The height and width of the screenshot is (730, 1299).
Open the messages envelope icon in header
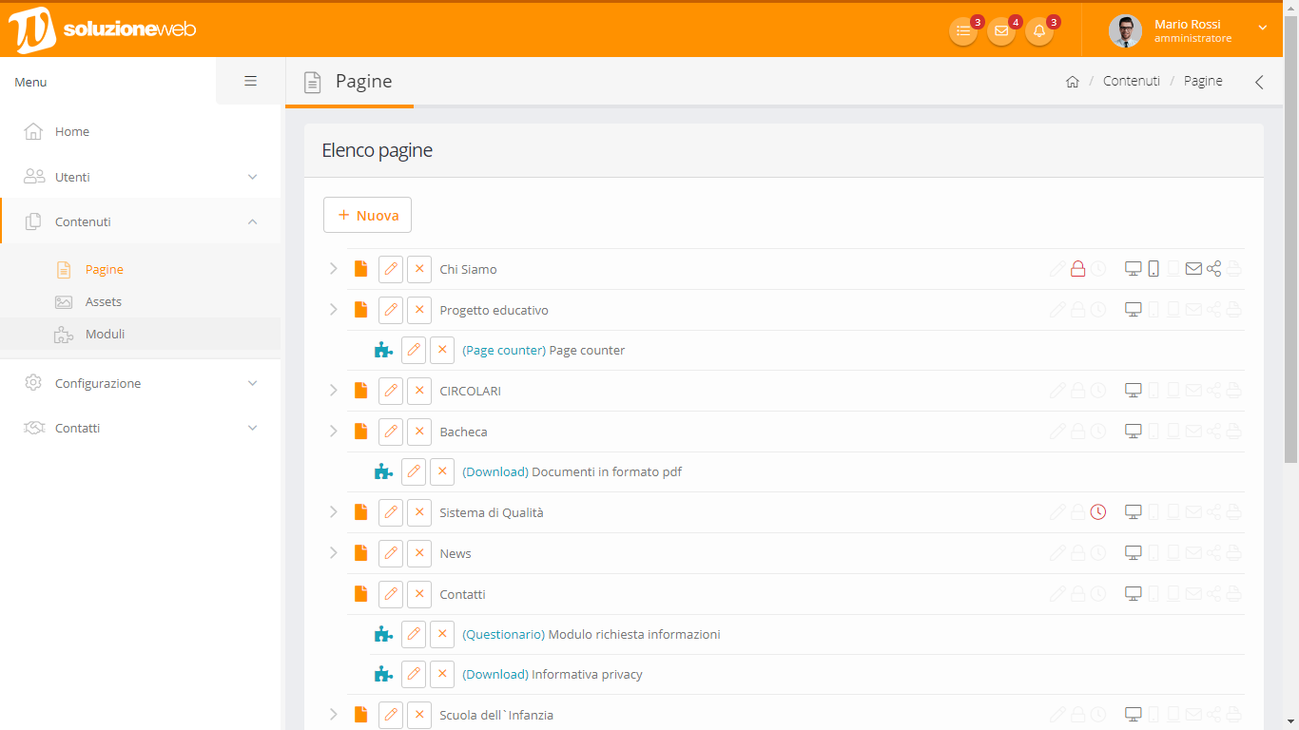click(1000, 31)
